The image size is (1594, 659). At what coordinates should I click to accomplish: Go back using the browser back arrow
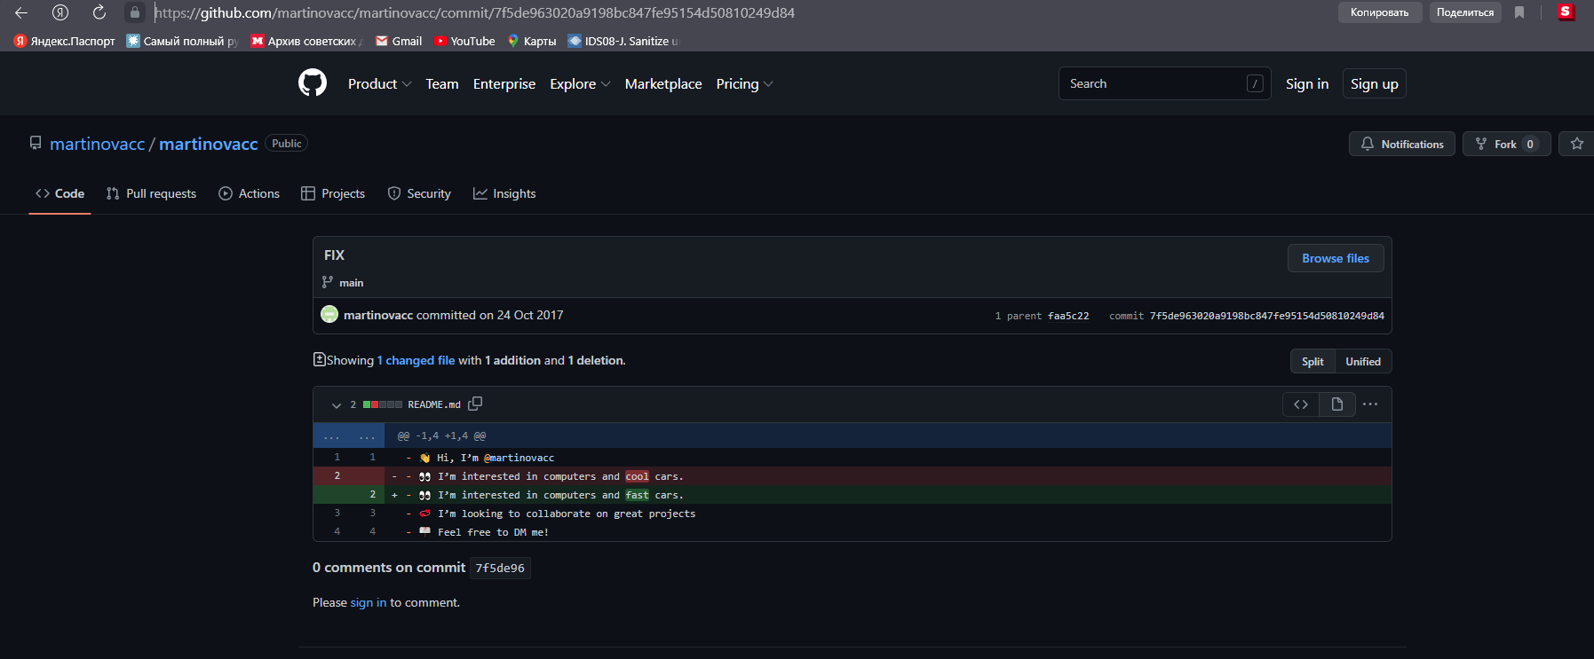coord(21,12)
